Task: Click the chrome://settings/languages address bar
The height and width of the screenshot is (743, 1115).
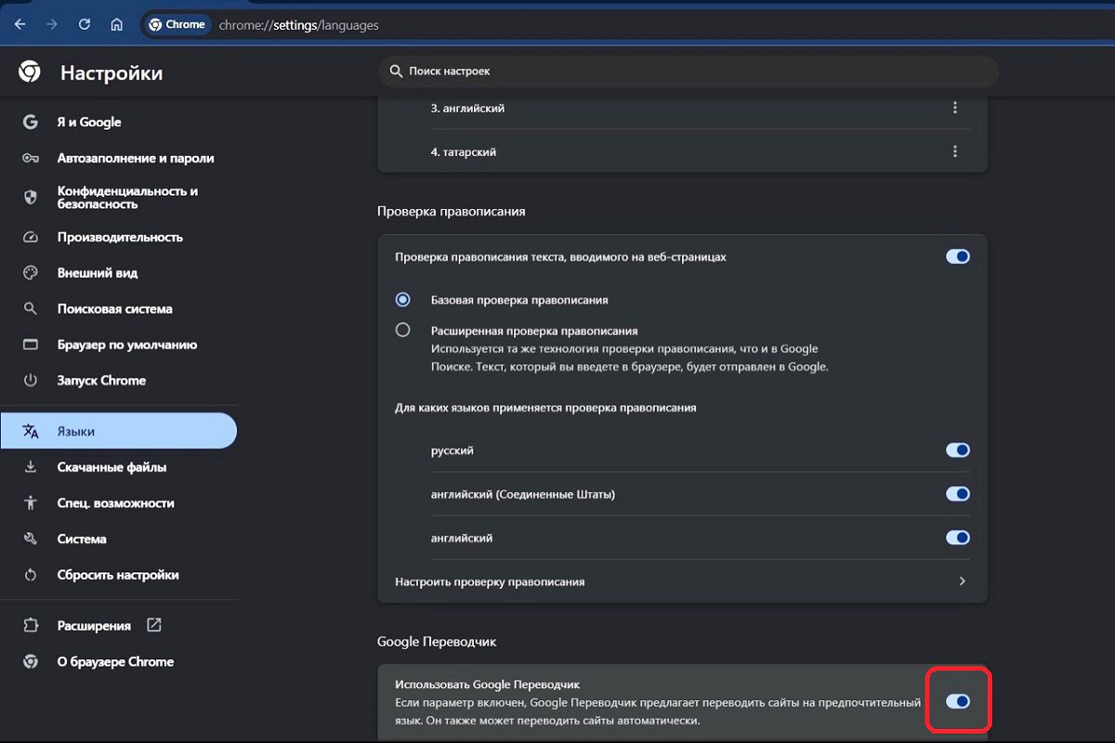Action: point(298,25)
